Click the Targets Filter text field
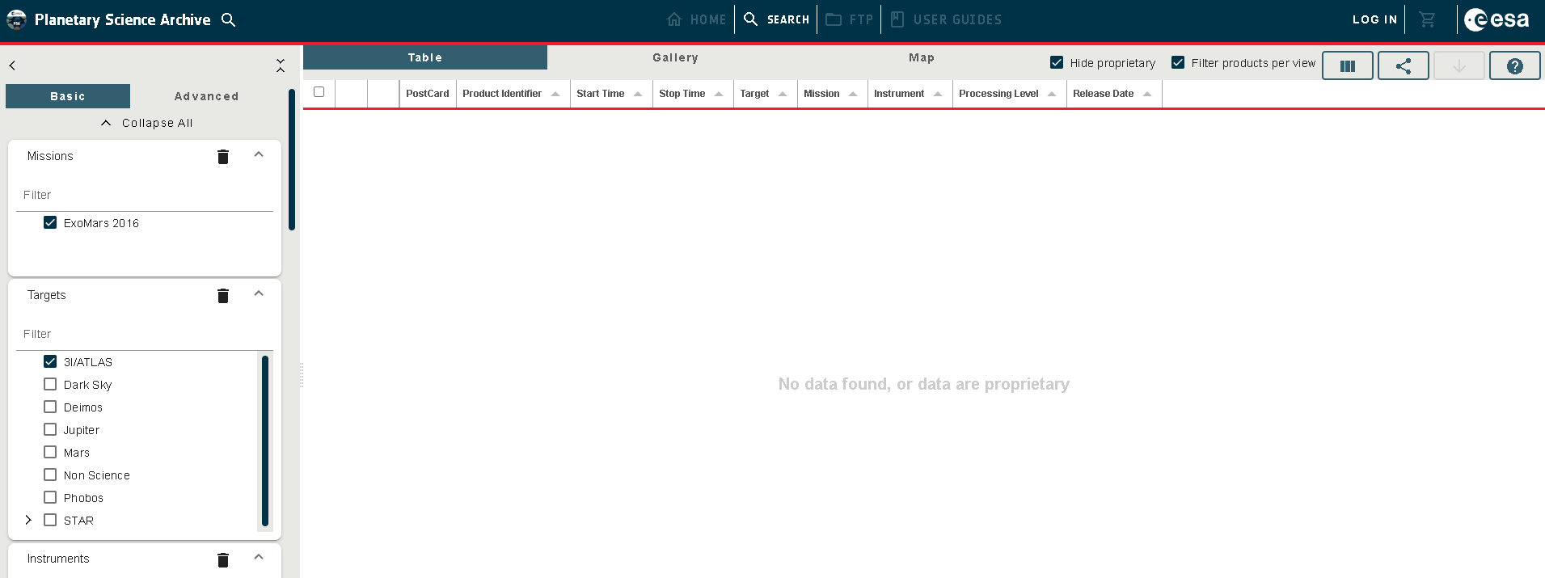 145,334
